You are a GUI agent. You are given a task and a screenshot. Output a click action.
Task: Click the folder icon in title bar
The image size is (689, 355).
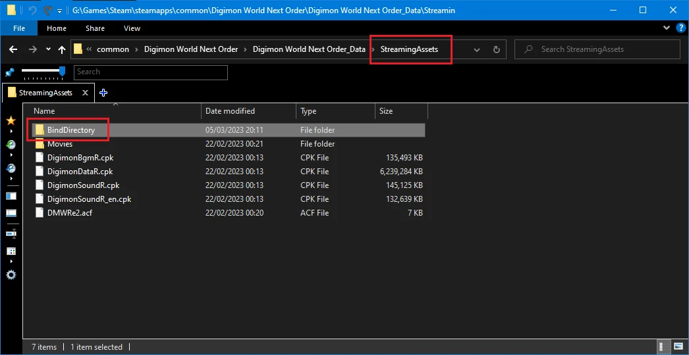tap(13, 10)
